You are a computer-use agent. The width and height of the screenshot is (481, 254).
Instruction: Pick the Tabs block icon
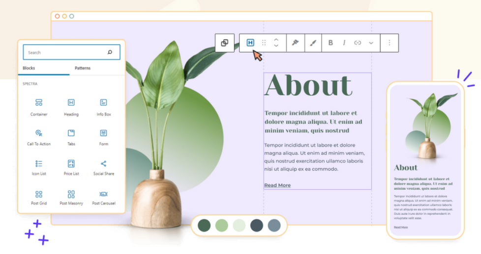click(x=71, y=133)
